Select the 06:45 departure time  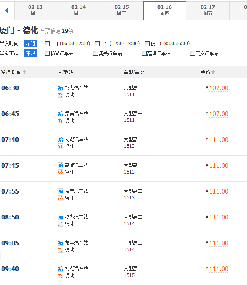(x=10, y=114)
